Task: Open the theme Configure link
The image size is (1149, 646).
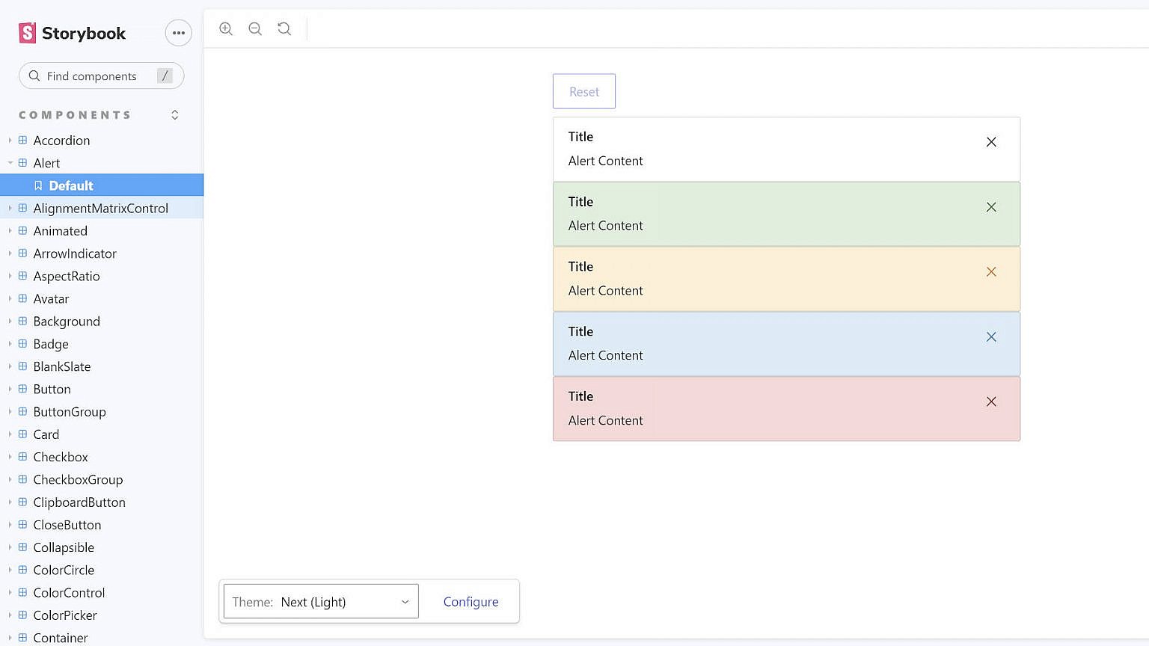Action: click(470, 601)
